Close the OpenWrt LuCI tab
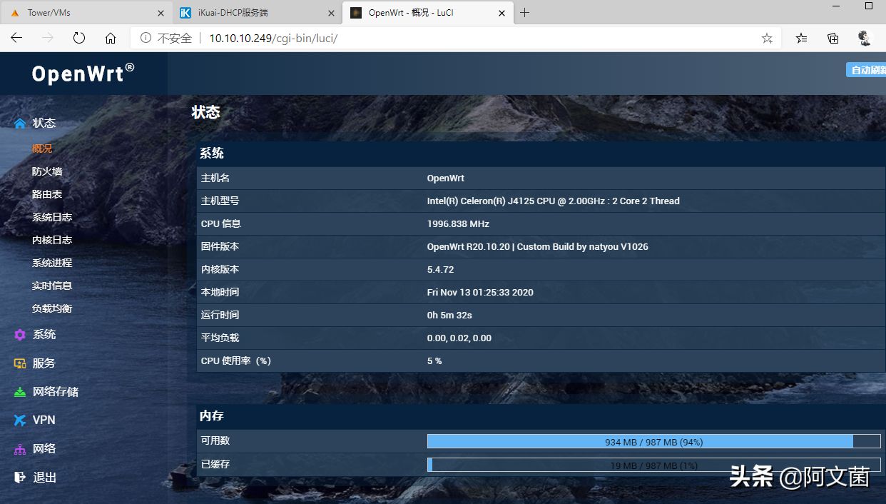Screen dimensions: 886x504 tap(501, 13)
